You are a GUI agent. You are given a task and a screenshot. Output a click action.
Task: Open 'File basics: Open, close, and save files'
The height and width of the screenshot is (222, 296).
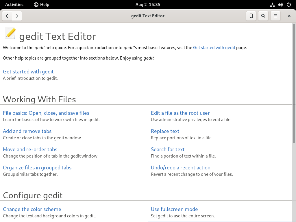[46, 113]
